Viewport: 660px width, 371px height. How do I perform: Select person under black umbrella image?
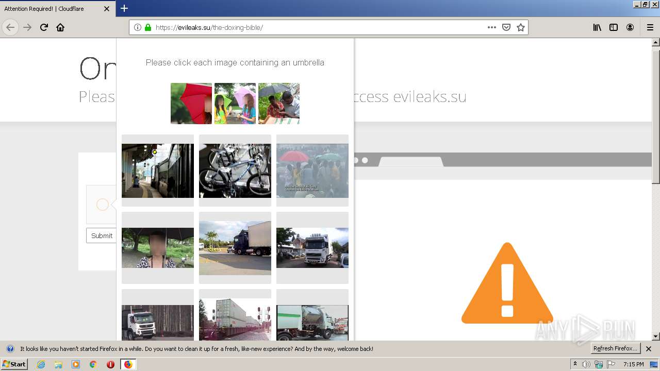(x=158, y=248)
